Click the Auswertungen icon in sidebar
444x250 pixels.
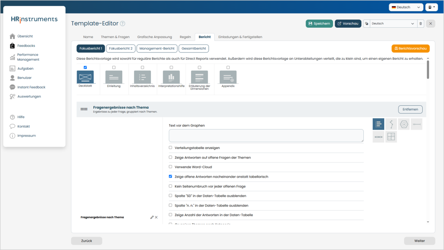[12, 97]
